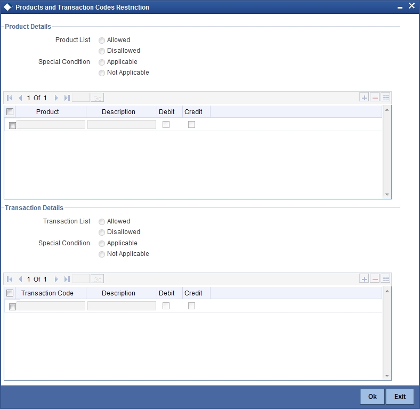The width and height of the screenshot is (420, 409).
Task: Go to next page in Product grid
Action: tap(56, 98)
